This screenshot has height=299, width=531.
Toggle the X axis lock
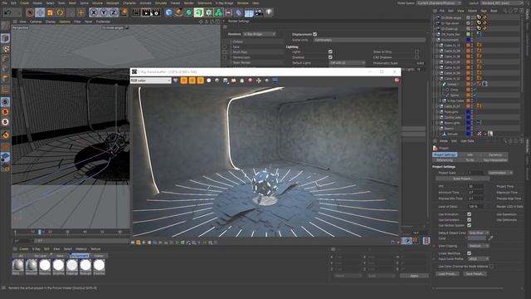pos(94,12)
